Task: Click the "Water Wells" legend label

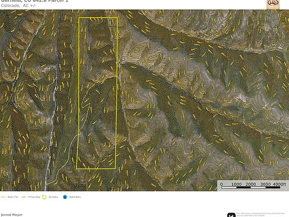Action: (75, 197)
